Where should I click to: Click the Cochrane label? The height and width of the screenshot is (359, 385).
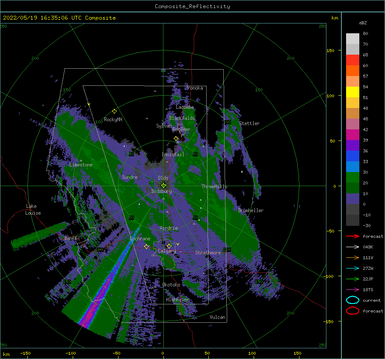pos(140,239)
